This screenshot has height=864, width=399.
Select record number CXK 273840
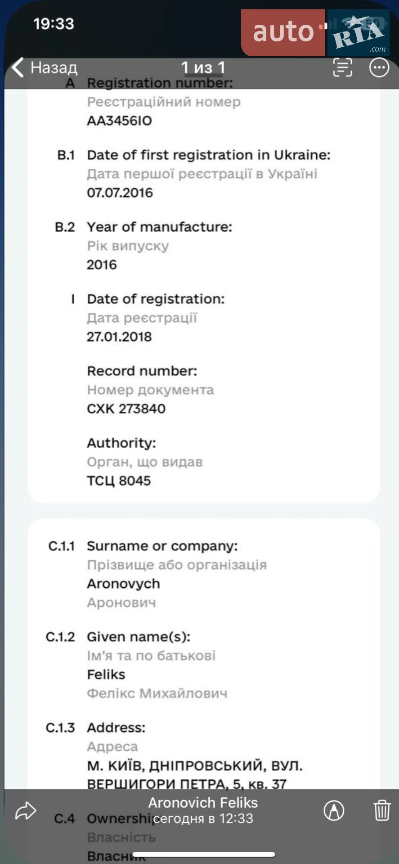coord(126,409)
